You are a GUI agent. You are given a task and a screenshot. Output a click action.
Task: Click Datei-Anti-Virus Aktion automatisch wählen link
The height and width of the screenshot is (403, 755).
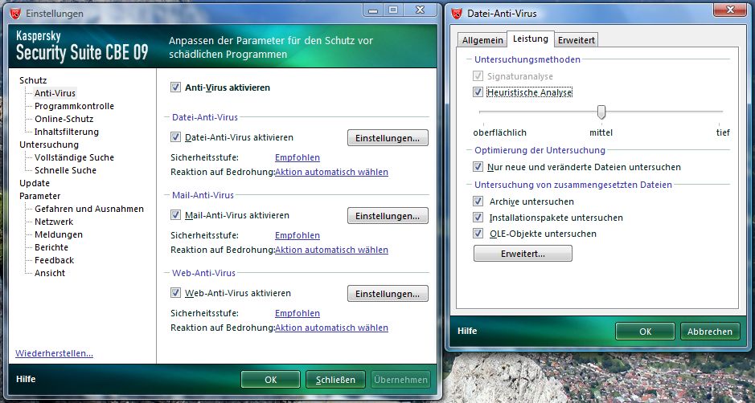(331, 172)
